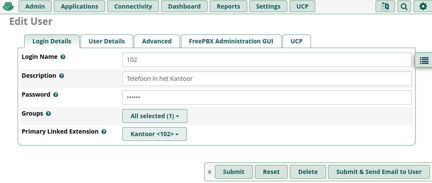This screenshot has width=432, height=183.
Task: Open the Applications menu
Action: pyautogui.click(x=79, y=6)
